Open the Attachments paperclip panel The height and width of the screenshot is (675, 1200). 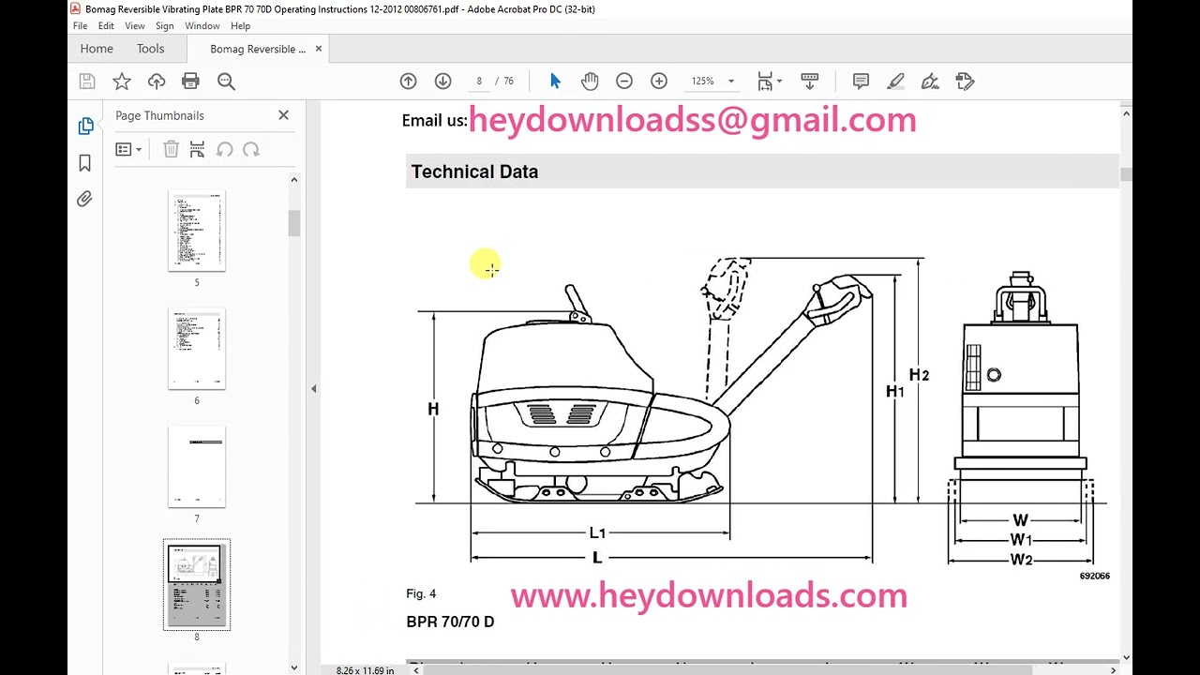coord(85,199)
